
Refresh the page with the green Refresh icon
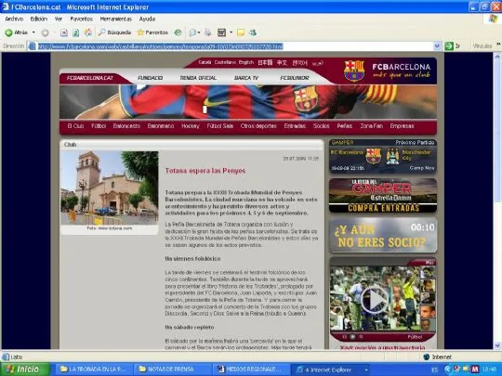tap(76, 32)
